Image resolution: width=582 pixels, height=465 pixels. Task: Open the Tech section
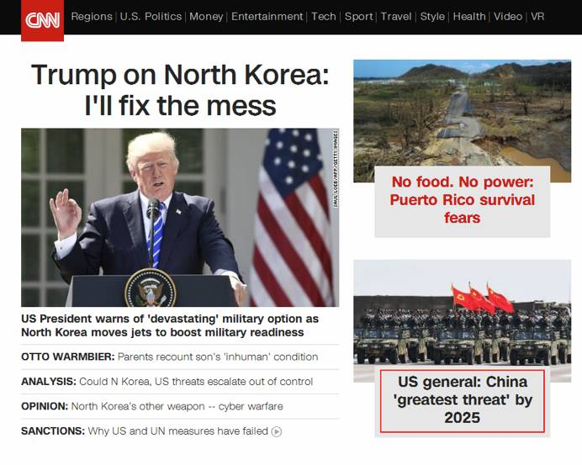tap(323, 17)
